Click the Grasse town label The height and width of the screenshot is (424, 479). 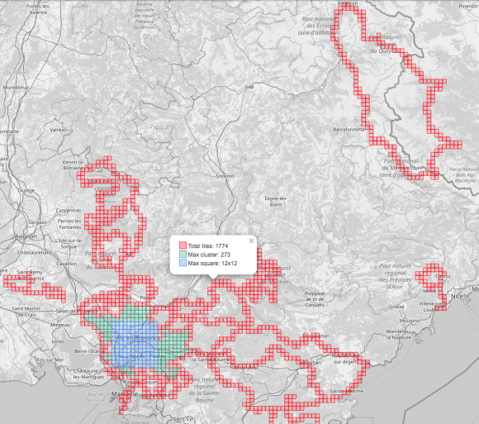point(396,307)
